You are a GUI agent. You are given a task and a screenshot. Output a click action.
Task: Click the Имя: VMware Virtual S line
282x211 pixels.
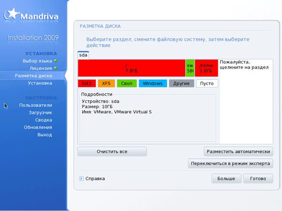pos(117,112)
